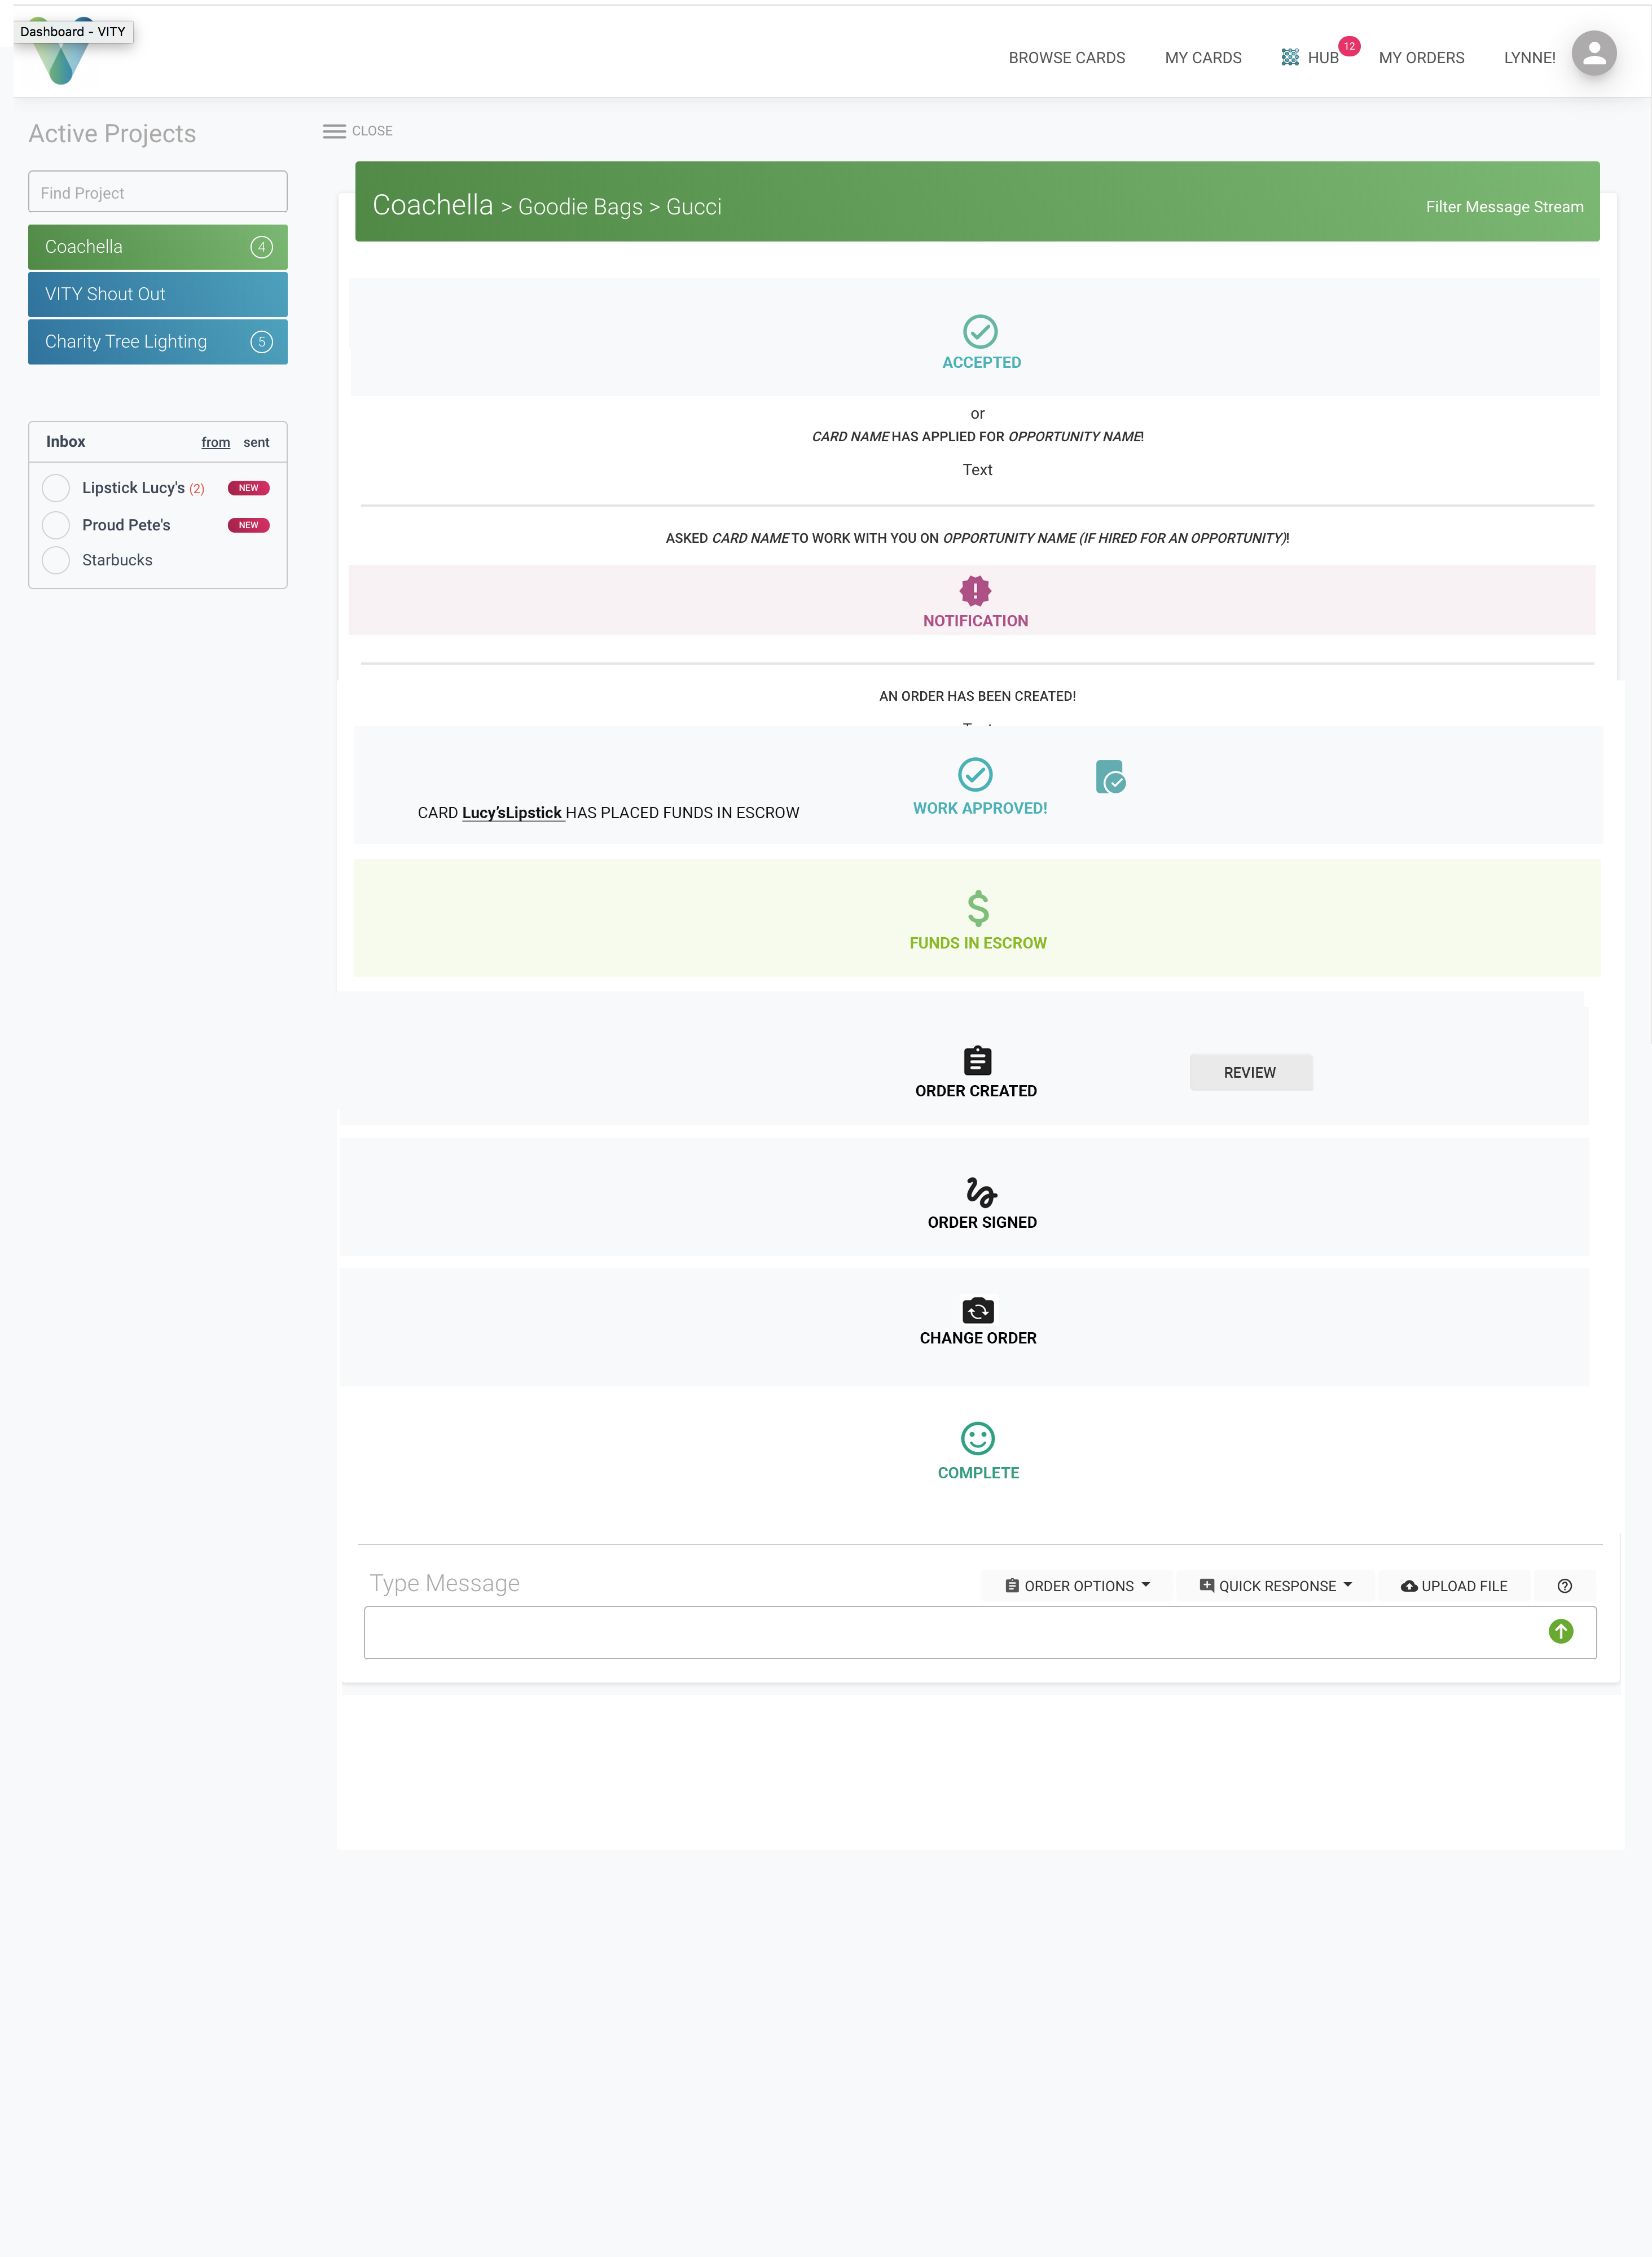
Task: Click the VITY logo
Action: tap(61, 52)
